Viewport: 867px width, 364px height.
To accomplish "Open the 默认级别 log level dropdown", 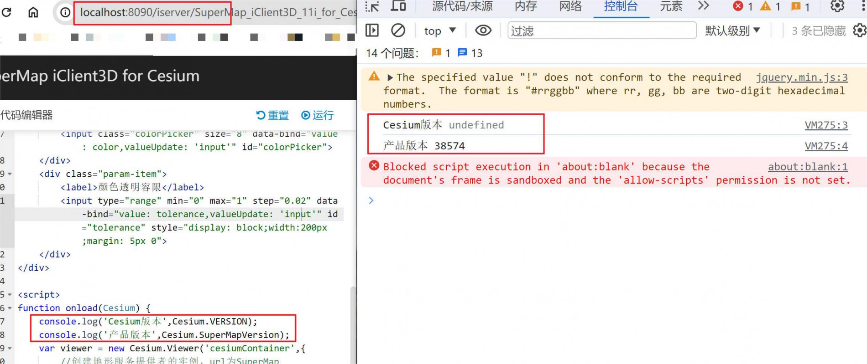I will [732, 31].
